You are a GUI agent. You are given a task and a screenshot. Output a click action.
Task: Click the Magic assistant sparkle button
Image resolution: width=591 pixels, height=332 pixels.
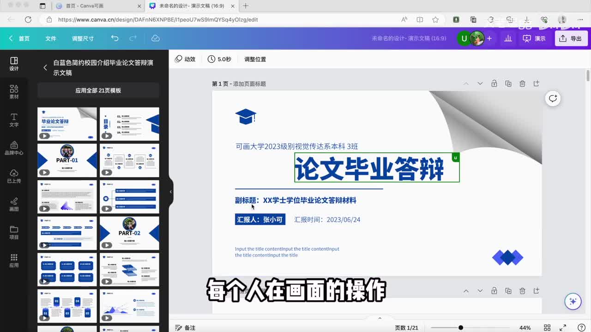pyautogui.click(x=573, y=301)
